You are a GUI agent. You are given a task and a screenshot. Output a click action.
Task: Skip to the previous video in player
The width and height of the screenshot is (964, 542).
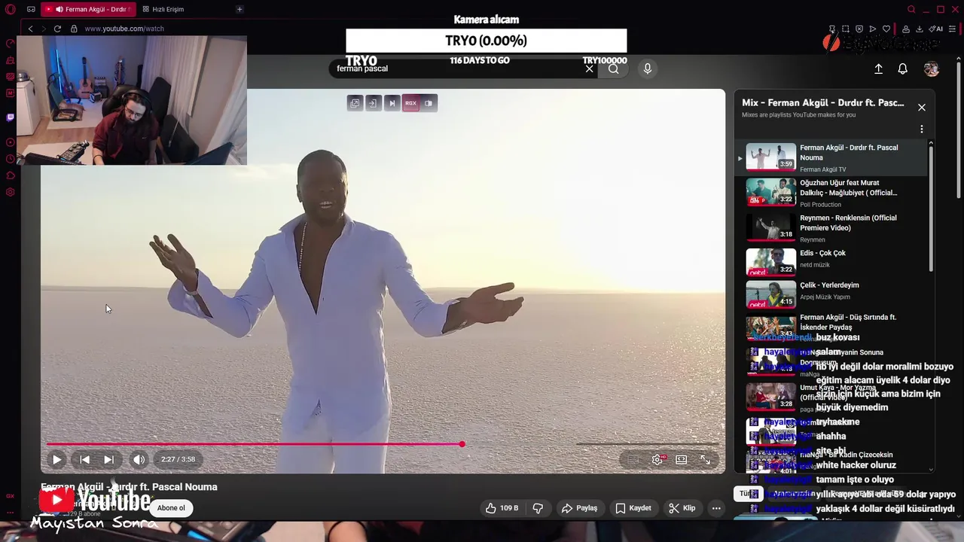(84, 459)
